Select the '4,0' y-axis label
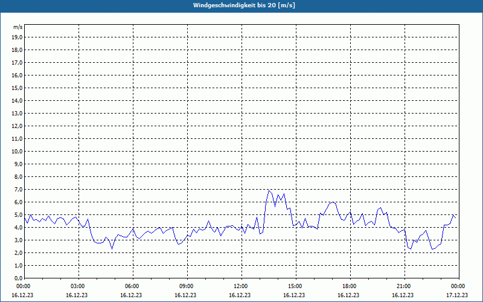This screenshot has width=483, height=302. [x=19, y=228]
